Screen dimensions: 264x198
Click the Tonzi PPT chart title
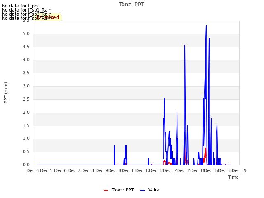pyautogui.click(x=132, y=5)
